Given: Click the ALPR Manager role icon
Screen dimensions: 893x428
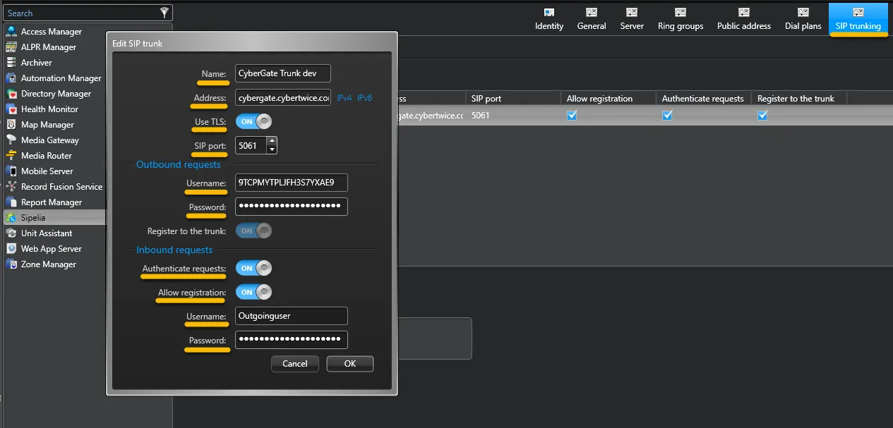Looking at the screenshot, I should (11, 47).
